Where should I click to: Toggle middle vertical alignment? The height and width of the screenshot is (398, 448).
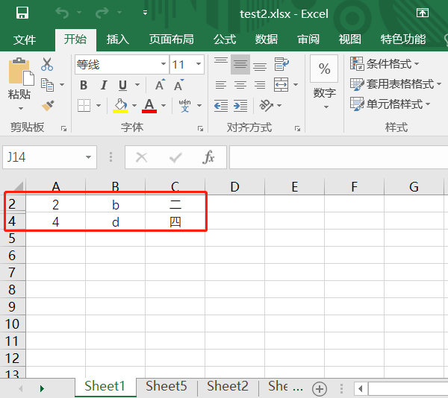pyautogui.click(x=240, y=65)
